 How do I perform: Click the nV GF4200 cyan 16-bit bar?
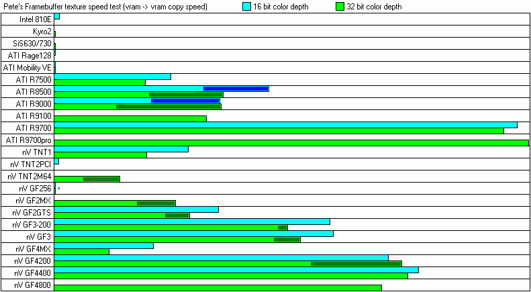coord(221,258)
